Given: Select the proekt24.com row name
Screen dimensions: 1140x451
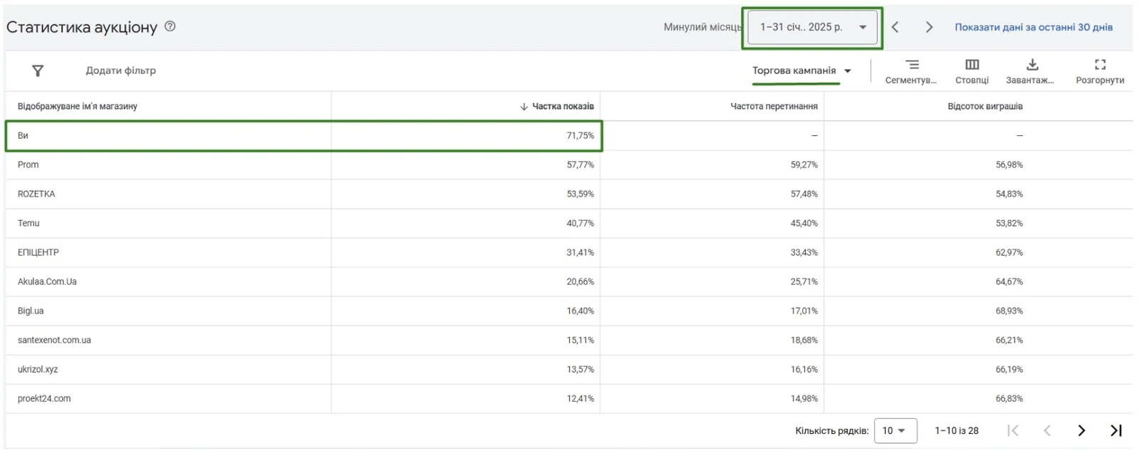Looking at the screenshot, I should (44, 398).
